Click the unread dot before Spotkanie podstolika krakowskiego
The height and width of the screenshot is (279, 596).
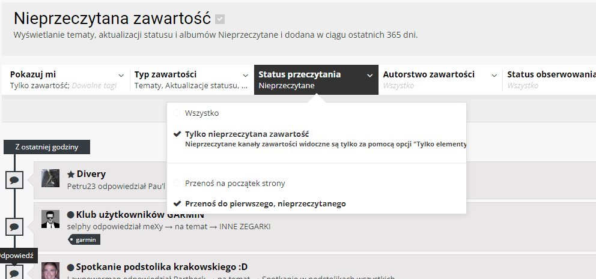pos(71,267)
